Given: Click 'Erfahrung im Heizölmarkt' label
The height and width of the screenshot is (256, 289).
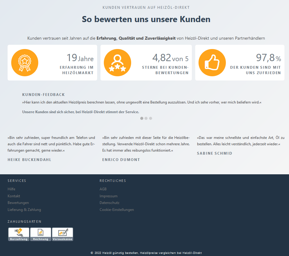Looking at the screenshot, I should click(x=77, y=70).
